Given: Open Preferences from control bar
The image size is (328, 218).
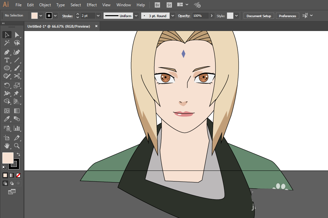Looking at the screenshot, I should tap(287, 16).
